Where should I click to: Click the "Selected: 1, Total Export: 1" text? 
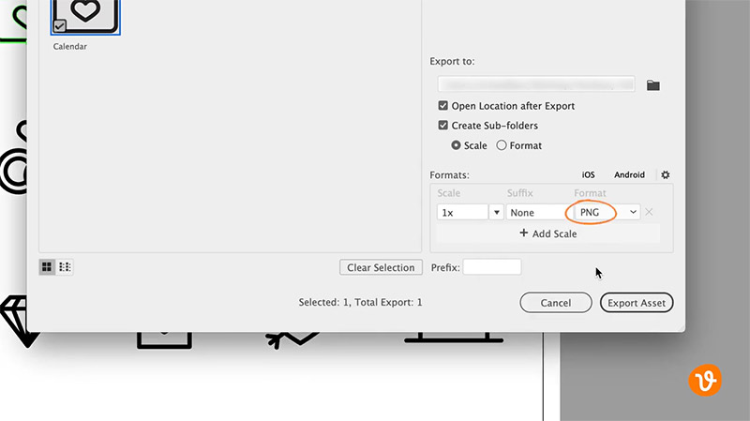point(360,302)
